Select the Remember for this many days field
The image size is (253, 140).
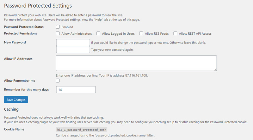coord(76,90)
